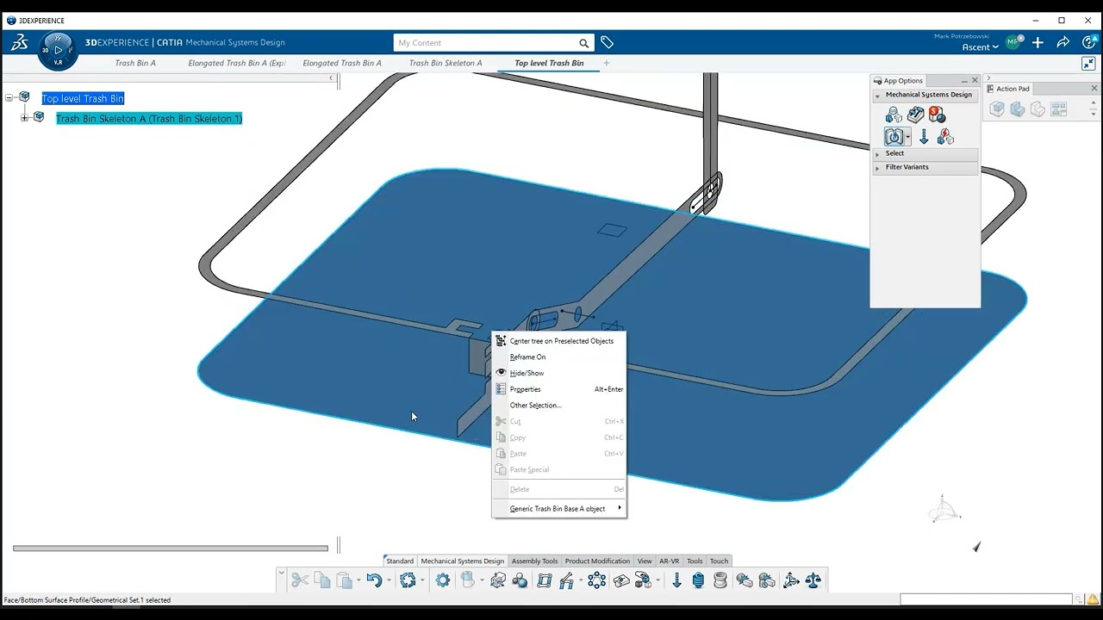Open the Product Modification toolbar tab
This screenshot has height=620, width=1103.
click(x=597, y=561)
